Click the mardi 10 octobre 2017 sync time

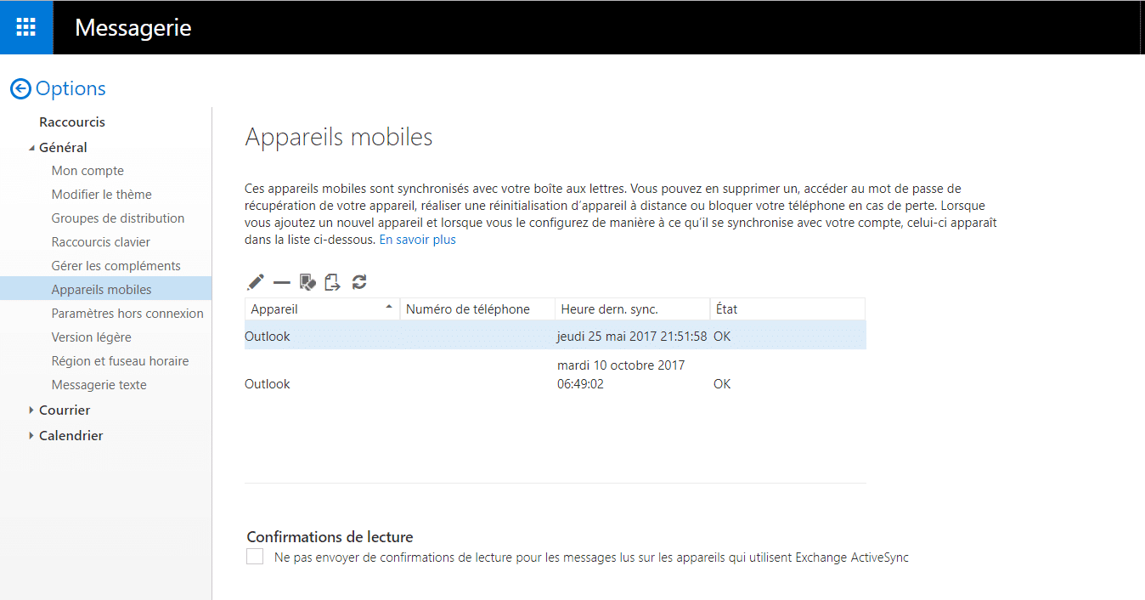621,375
